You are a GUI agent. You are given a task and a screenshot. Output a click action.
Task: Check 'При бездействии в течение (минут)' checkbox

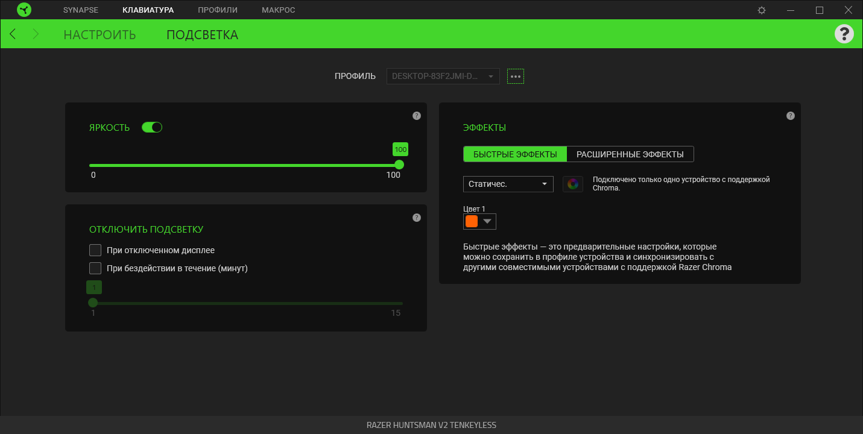[95, 268]
